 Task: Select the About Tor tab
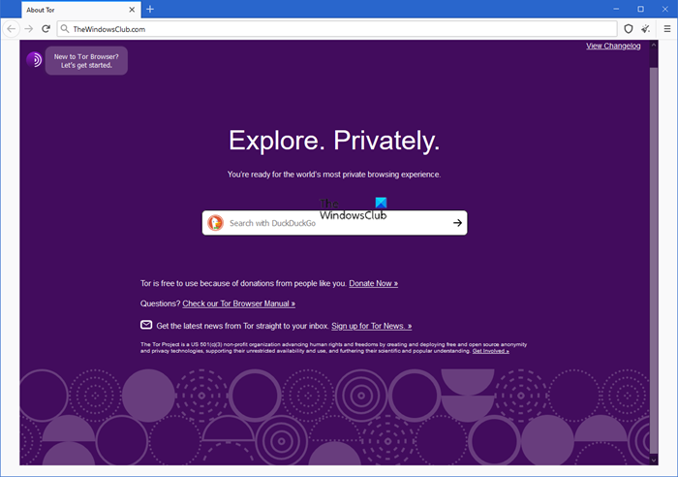coord(80,10)
